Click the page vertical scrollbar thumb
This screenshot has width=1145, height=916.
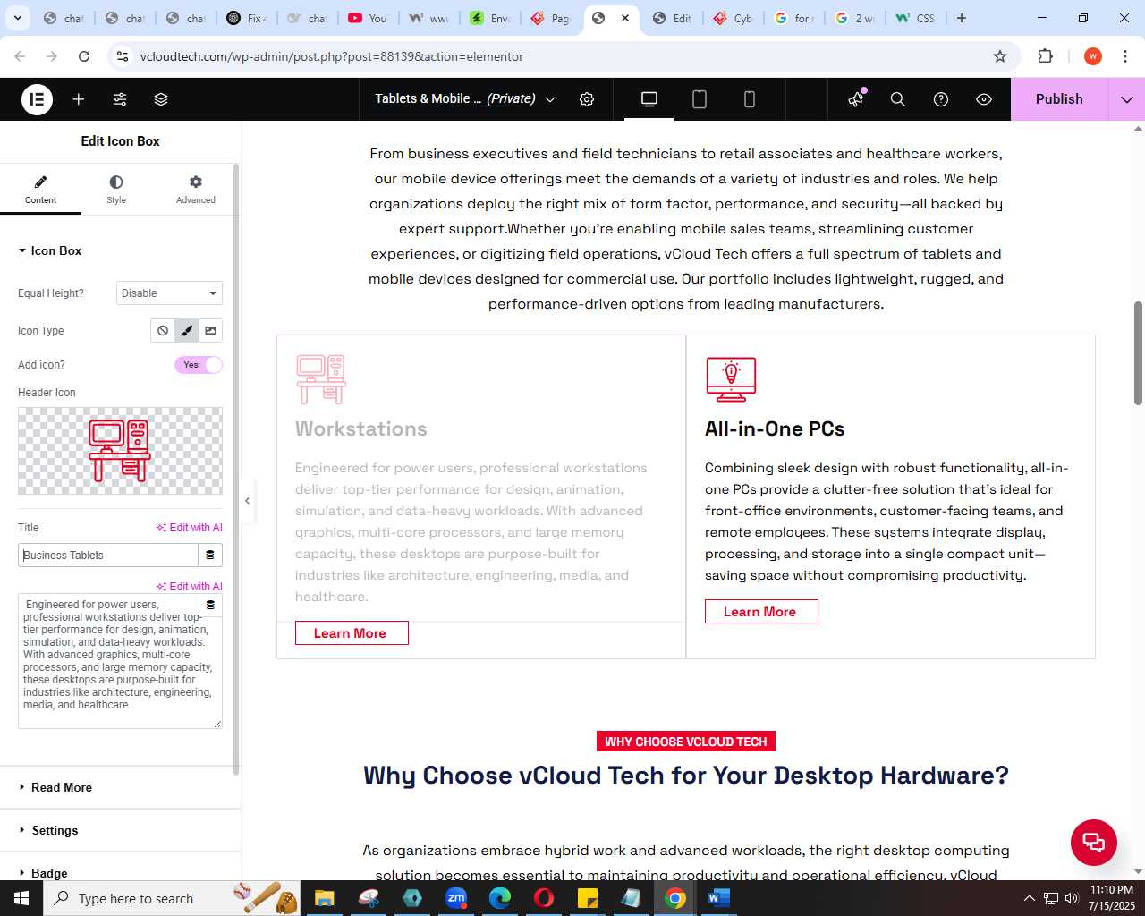(x=1138, y=352)
